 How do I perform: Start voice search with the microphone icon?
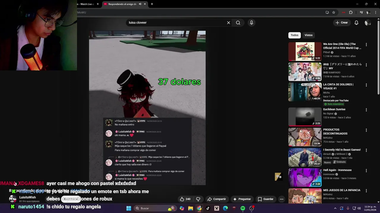[x=251, y=23]
